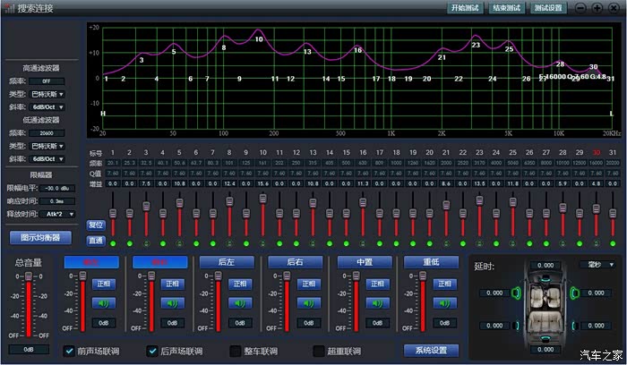Click the 图示均衡器 button
627x365 pixels.
40,237
